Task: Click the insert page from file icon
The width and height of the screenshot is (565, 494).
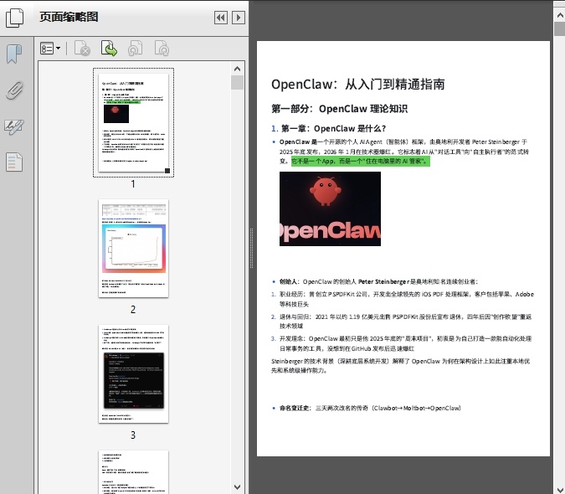Action: (x=109, y=49)
